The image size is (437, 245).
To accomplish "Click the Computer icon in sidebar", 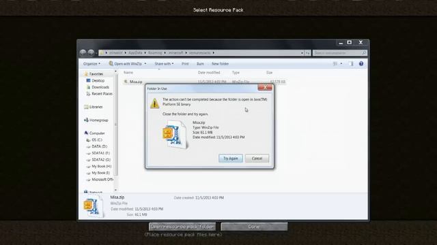I will pyautogui.click(x=86, y=133).
